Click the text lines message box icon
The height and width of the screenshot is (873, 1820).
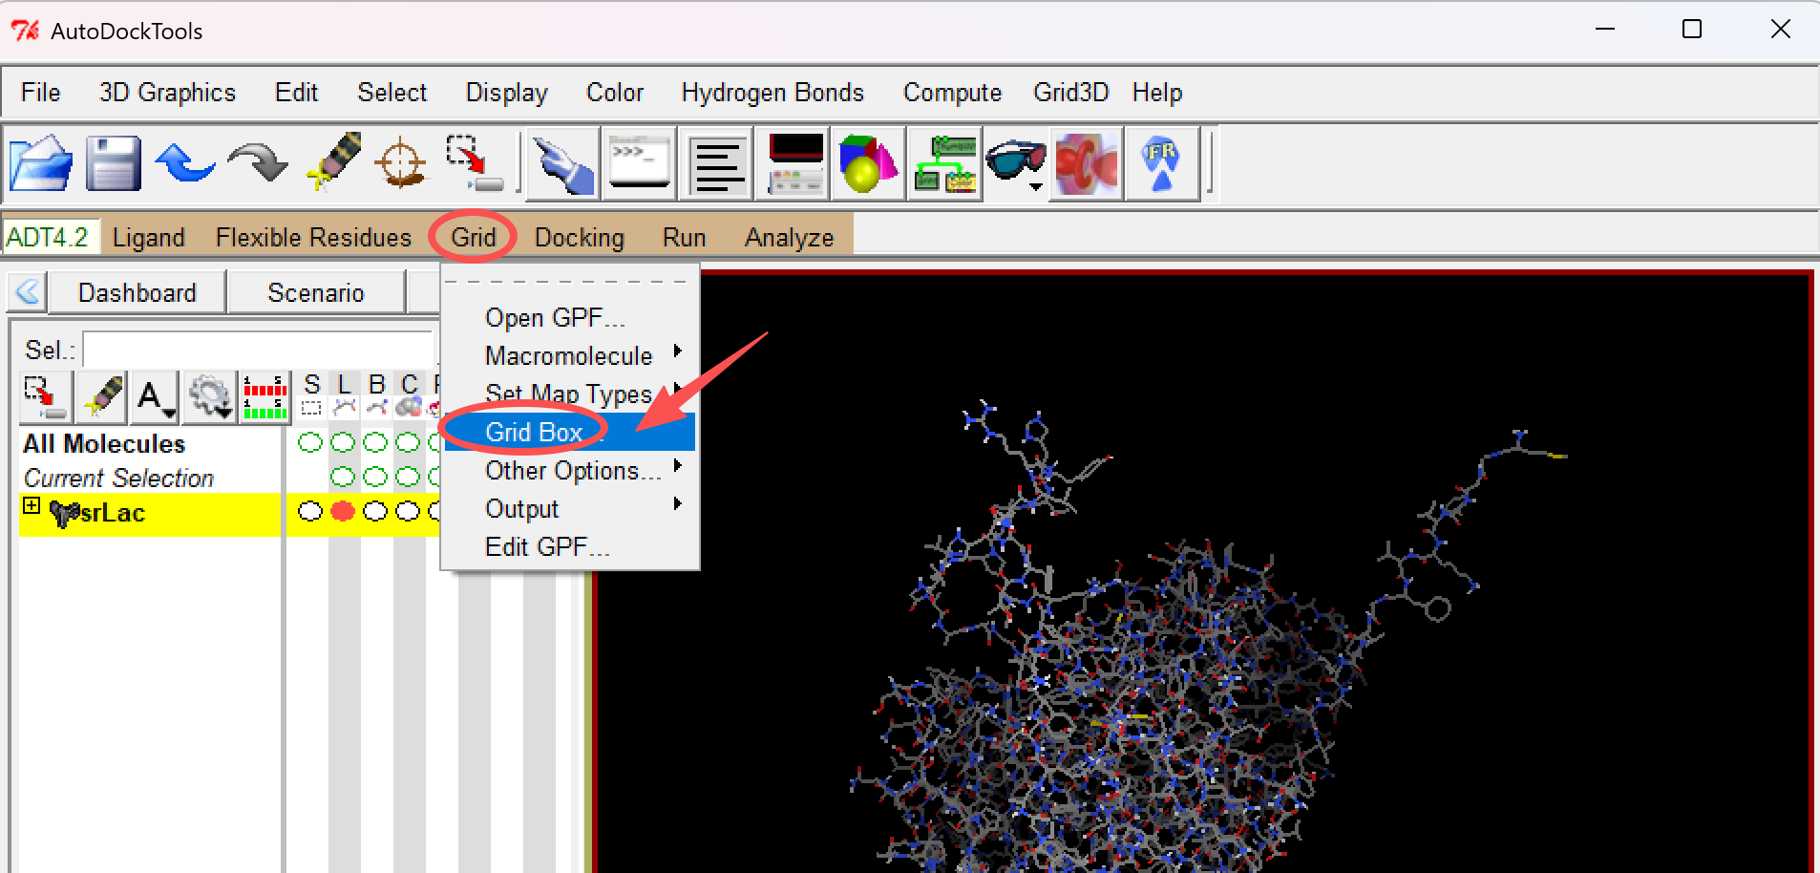(716, 164)
